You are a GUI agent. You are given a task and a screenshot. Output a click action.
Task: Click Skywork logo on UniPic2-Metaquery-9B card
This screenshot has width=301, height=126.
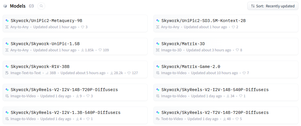[7, 21]
